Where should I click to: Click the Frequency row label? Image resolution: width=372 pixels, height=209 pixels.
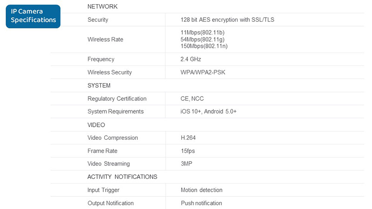100,59
